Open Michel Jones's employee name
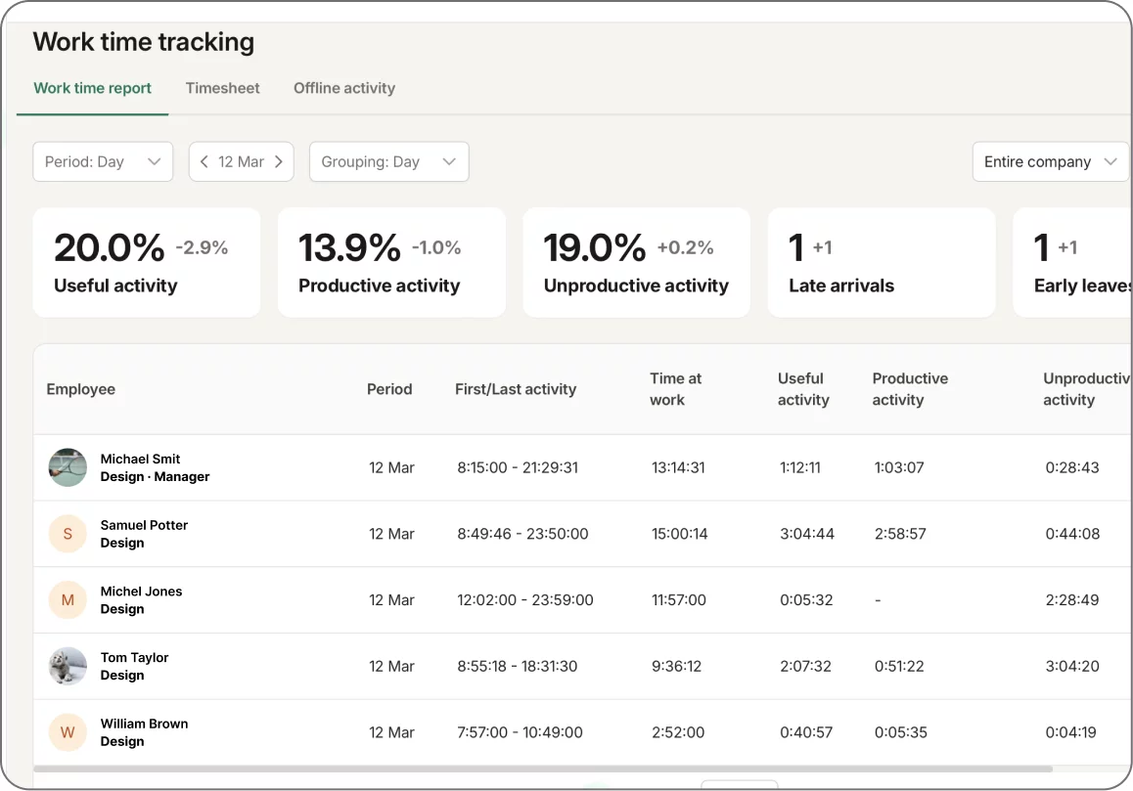The image size is (1133, 791). coord(141,592)
